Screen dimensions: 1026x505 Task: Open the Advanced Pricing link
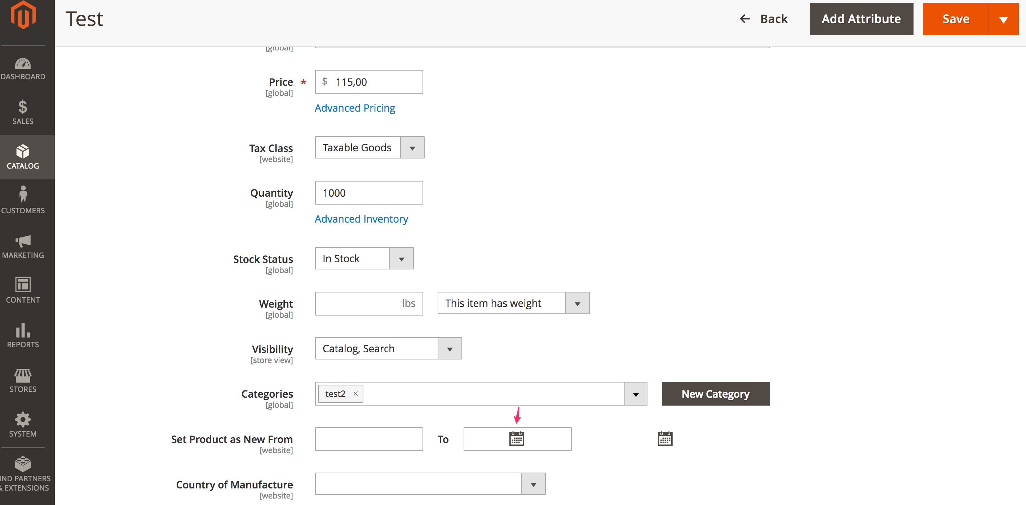[x=354, y=107]
